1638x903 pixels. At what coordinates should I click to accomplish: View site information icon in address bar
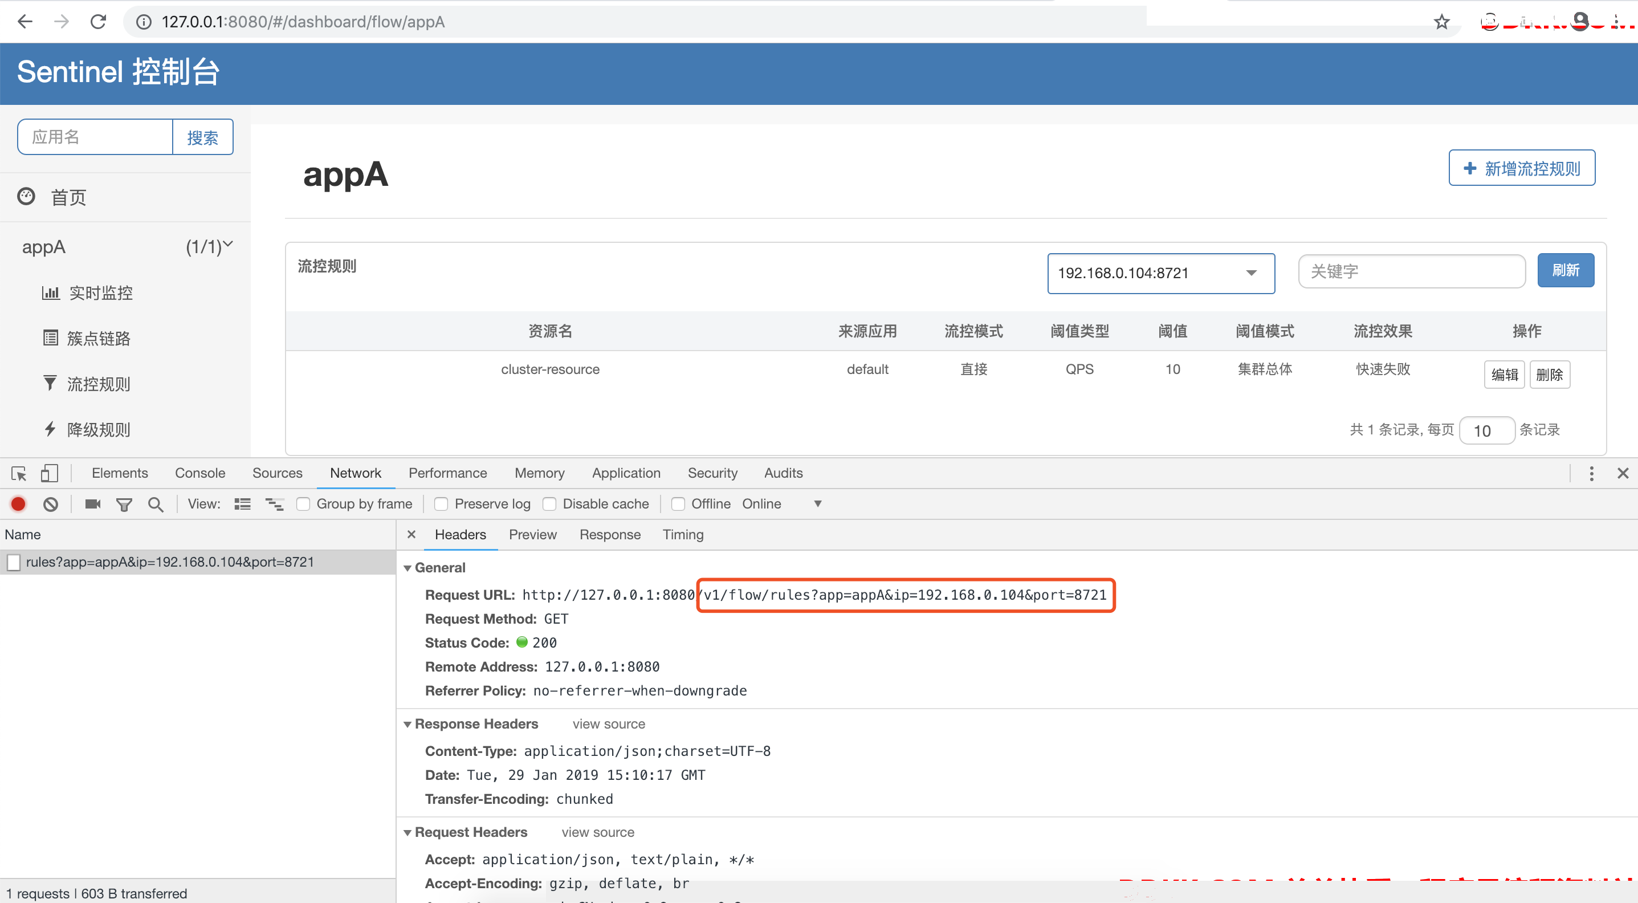(x=144, y=22)
